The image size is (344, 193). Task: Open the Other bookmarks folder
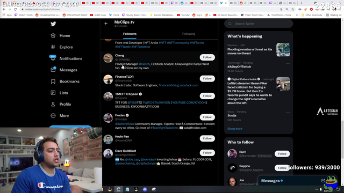[x=312, y=15]
